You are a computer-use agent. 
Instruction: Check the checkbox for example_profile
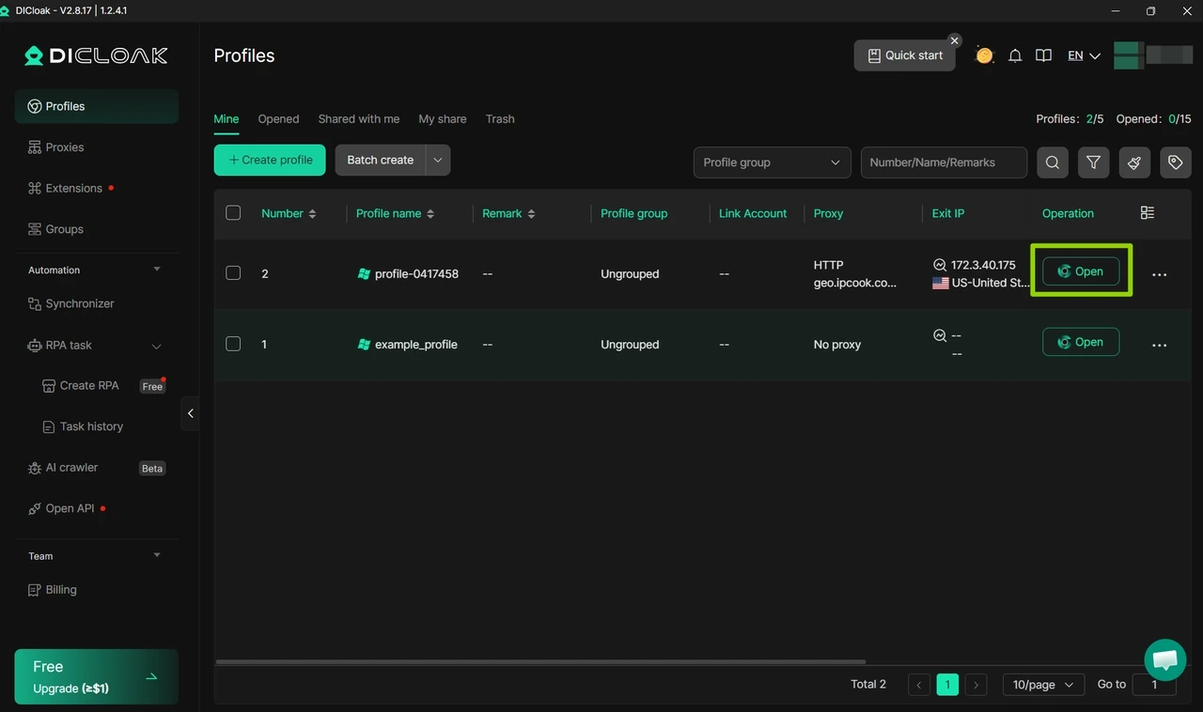[233, 344]
